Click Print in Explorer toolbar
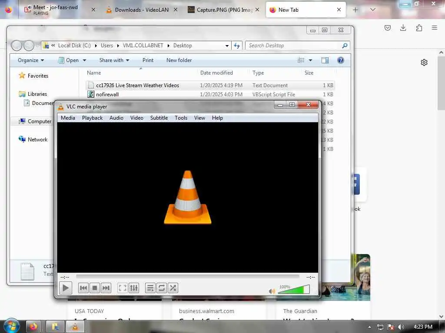 click(148, 60)
